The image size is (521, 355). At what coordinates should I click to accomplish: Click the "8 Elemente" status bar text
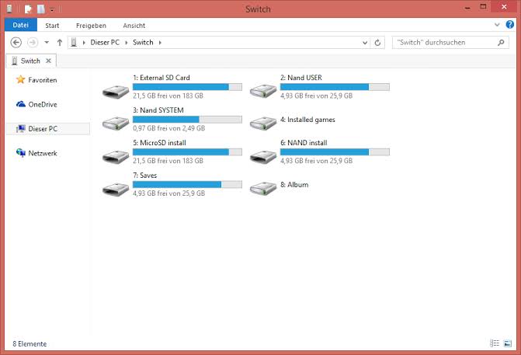click(x=30, y=343)
